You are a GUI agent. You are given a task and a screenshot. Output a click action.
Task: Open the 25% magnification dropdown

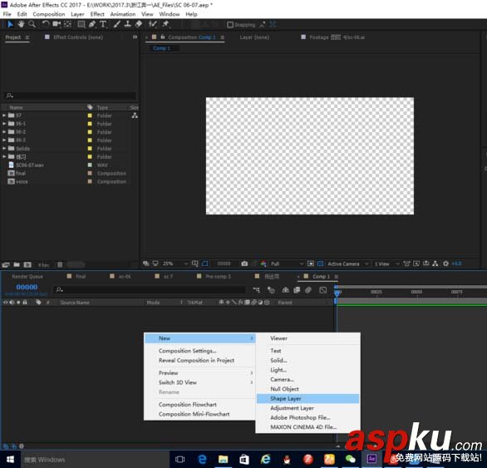tap(175, 264)
